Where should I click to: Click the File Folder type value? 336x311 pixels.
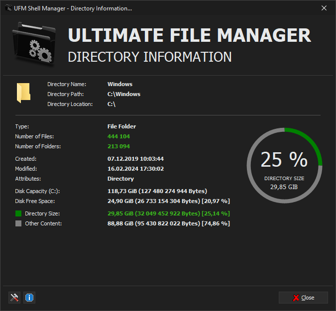click(x=122, y=126)
